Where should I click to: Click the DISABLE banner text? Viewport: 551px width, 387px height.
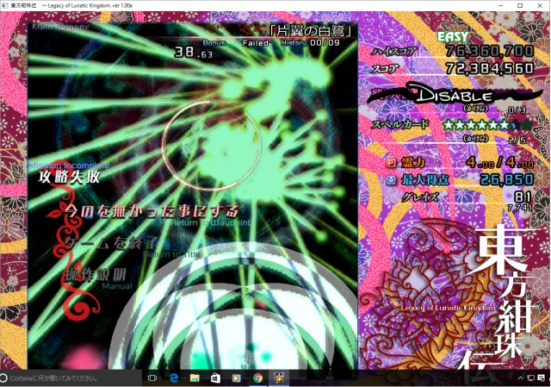(455, 95)
